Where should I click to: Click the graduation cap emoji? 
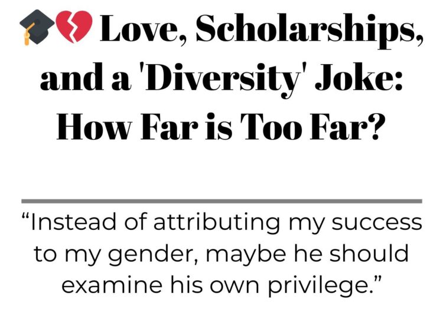(x=37, y=27)
